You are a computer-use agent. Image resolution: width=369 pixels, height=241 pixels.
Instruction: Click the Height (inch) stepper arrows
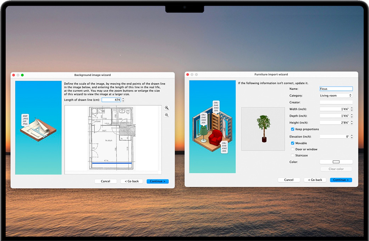click(x=352, y=123)
